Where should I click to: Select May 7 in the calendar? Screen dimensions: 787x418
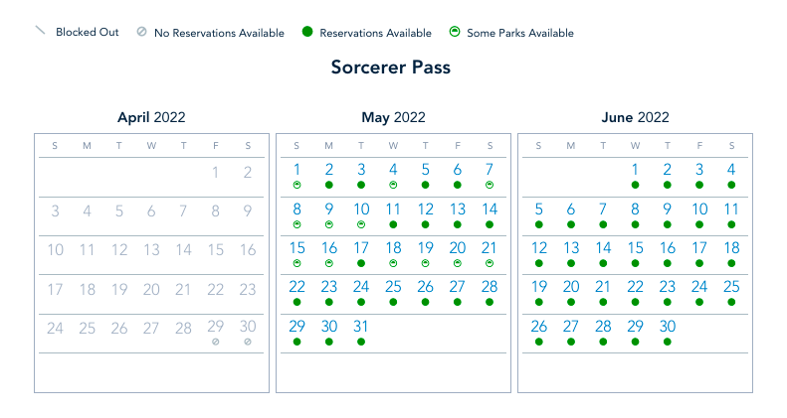click(x=490, y=170)
